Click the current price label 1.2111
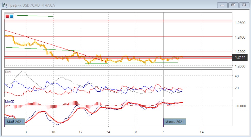The image size is (251, 137). coord(240,58)
